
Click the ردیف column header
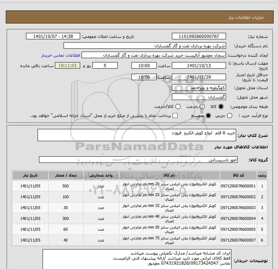(x=262, y=175)
